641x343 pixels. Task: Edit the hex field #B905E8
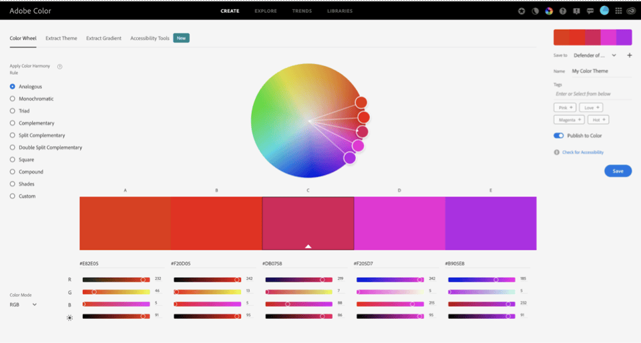(x=487, y=264)
